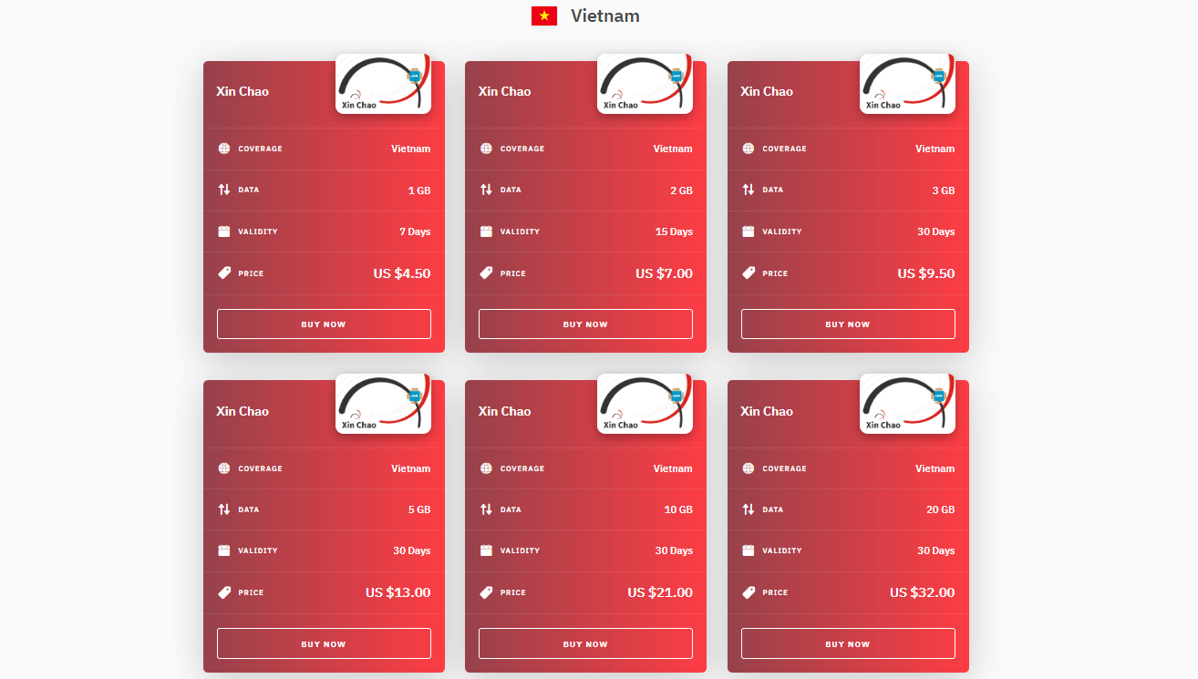This screenshot has width=1198, height=679.
Task: Click the data arrows icon on US $7.00 card
Action: 486,190
